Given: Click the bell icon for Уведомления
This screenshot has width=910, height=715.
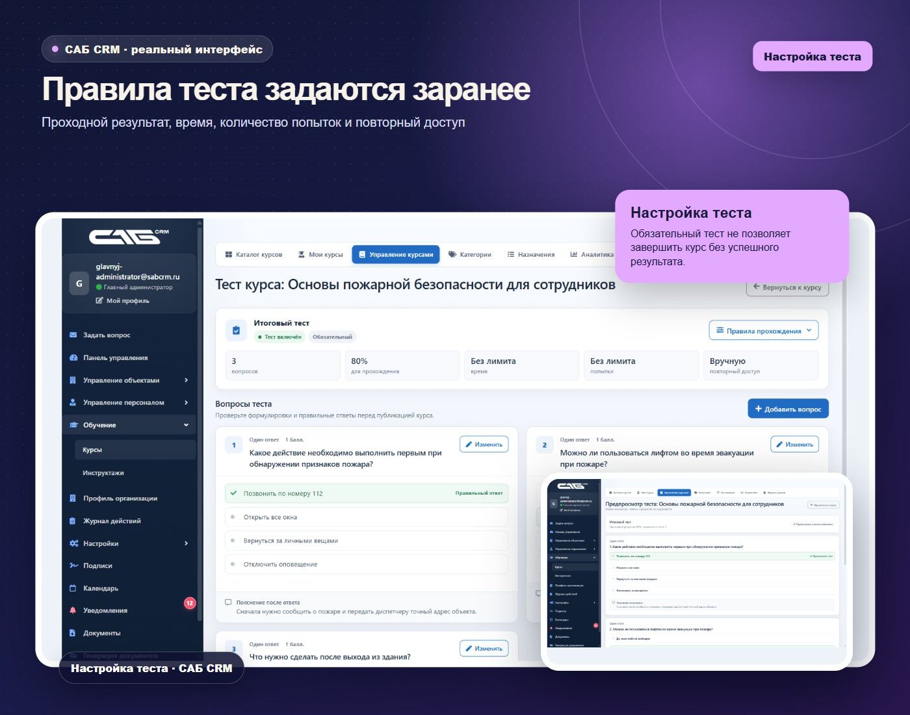Looking at the screenshot, I should click(73, 611).
